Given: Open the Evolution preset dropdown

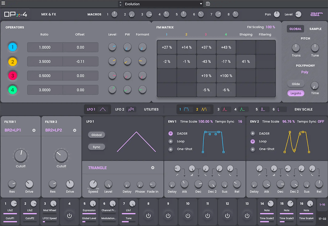Looking at the screenshot, I should click(201, 4).
